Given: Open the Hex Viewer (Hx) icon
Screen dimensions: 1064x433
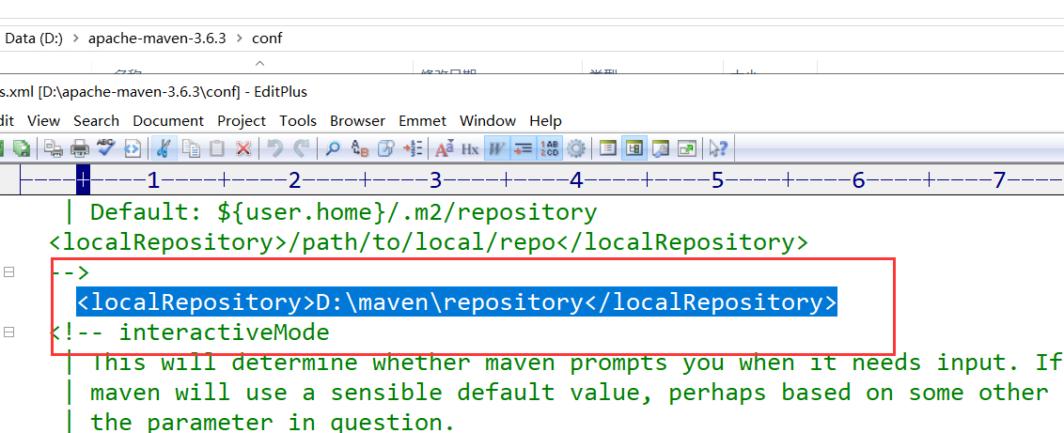Looking at the screenshot, I should click(470, 148).
